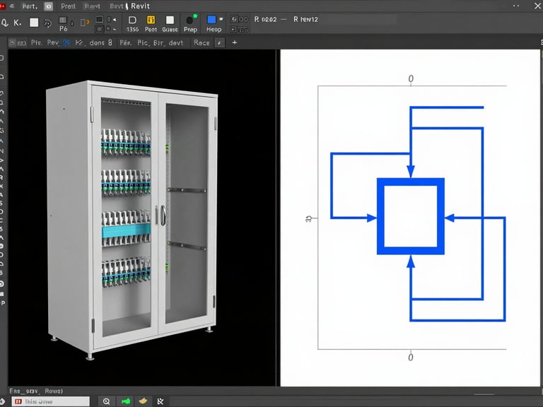The image size is (543, 407).
Task: Click the magnifier Q tool icon
Action: [4, 23]
